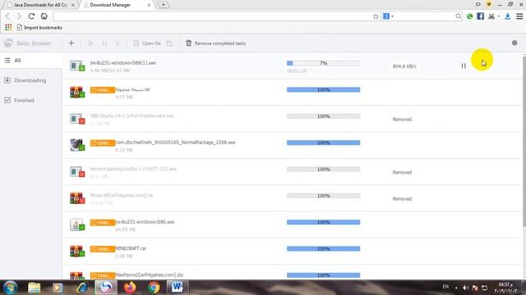Open the scissors screenshot tool

(x=491, y=16)
